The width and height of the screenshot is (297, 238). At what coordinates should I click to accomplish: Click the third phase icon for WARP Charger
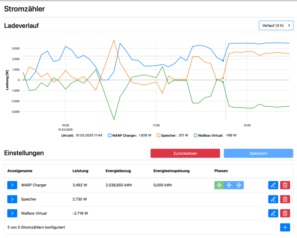pyautogui.click(x=239, y=185)
